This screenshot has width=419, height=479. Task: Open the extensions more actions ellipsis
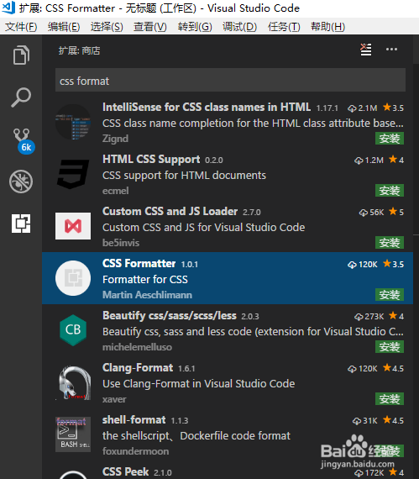(391, 50)
